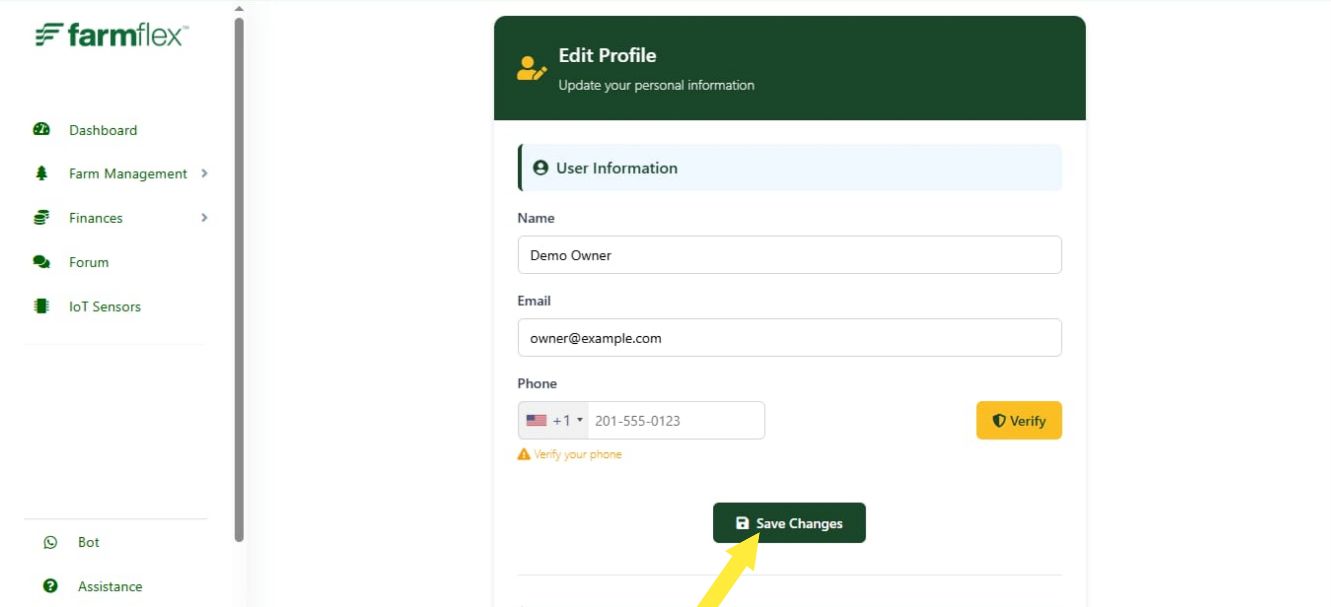
Task: Click the sidebar scroll-up arrow
Action: pyautogui.click(x=239, y=8)
